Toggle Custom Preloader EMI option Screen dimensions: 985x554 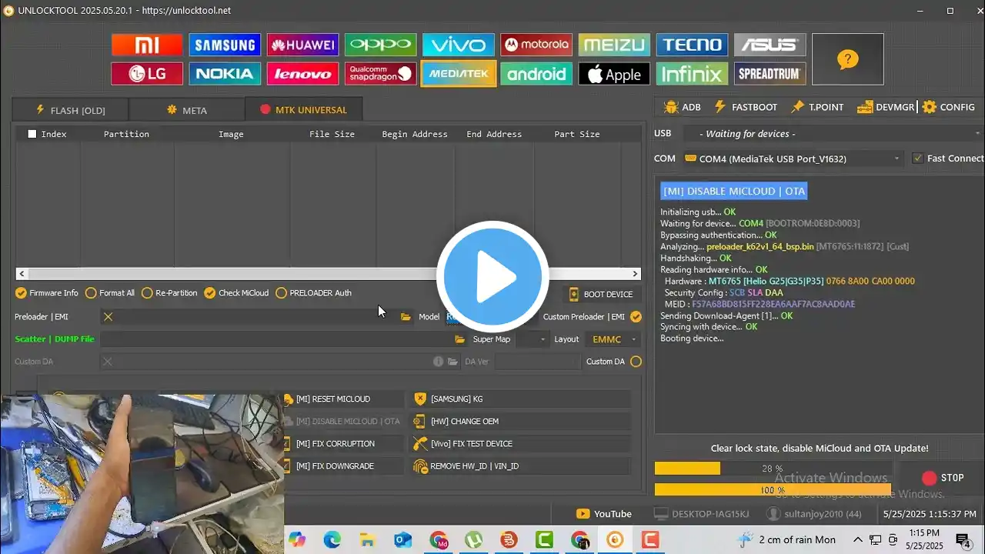click(x=636, y=317)
